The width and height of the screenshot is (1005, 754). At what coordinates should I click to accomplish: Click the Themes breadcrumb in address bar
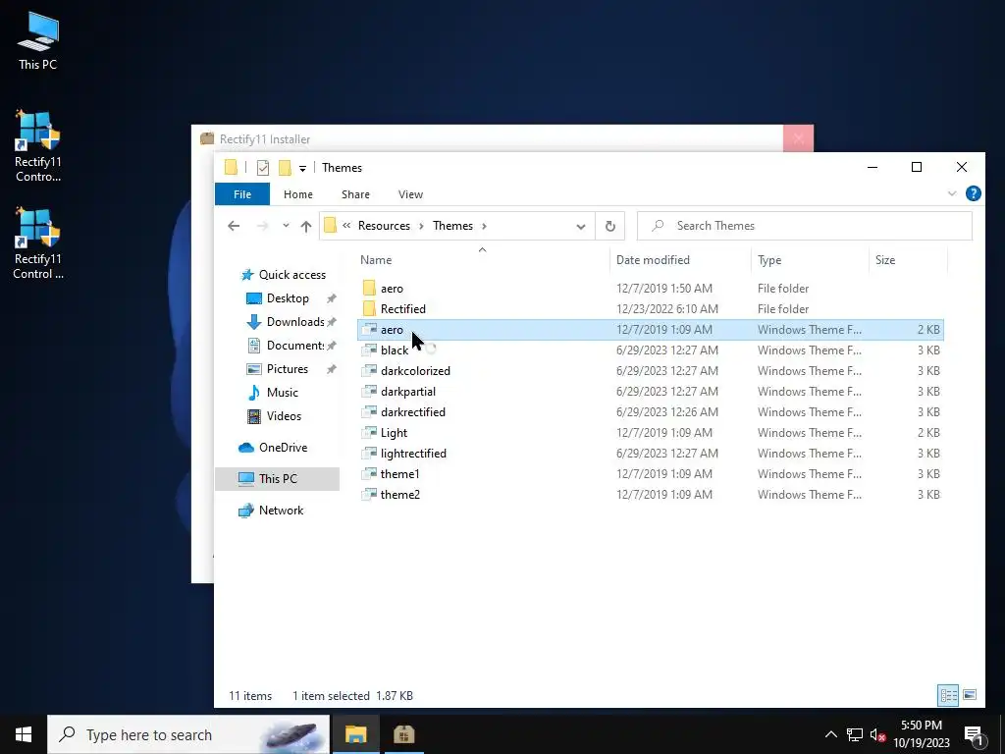(x=452, y=226)
